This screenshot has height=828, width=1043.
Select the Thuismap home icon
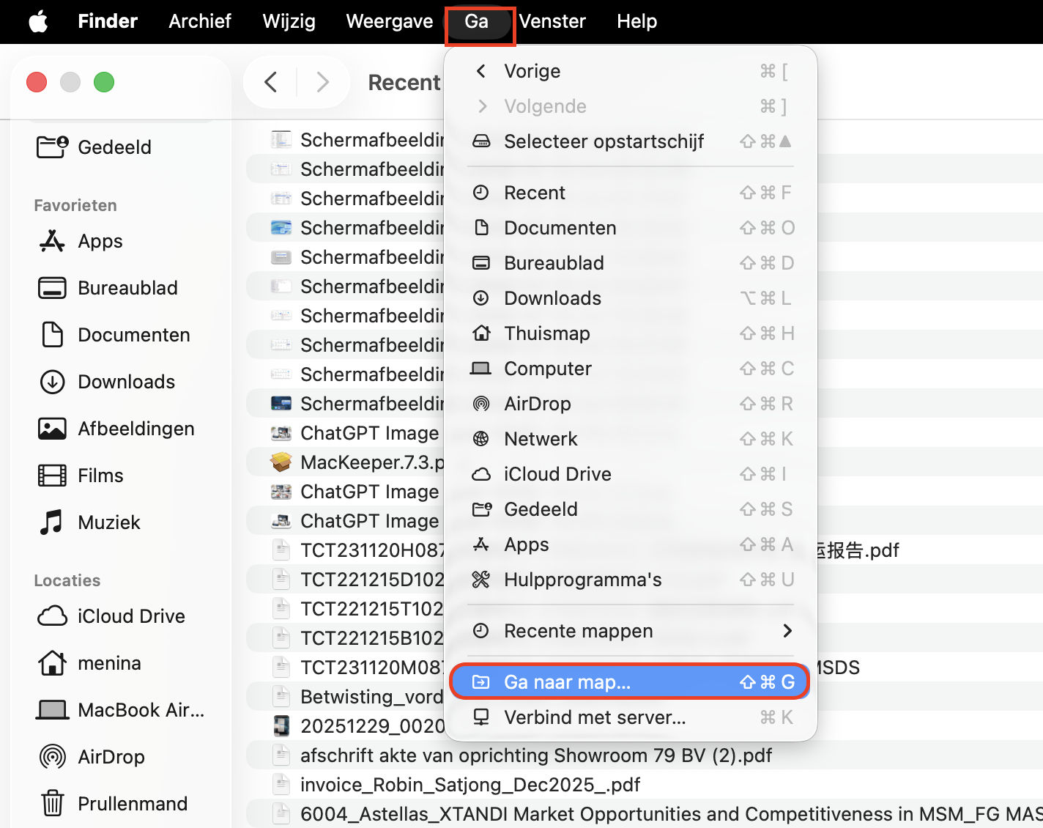coord(482,333)
